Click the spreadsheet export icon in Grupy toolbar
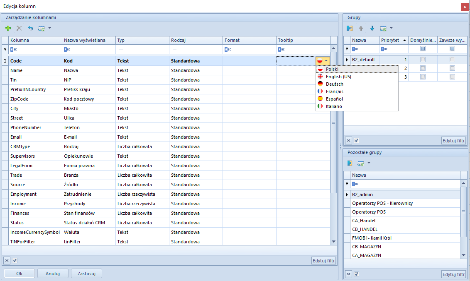Screen dimensions: 470x281 coord(383,29)
